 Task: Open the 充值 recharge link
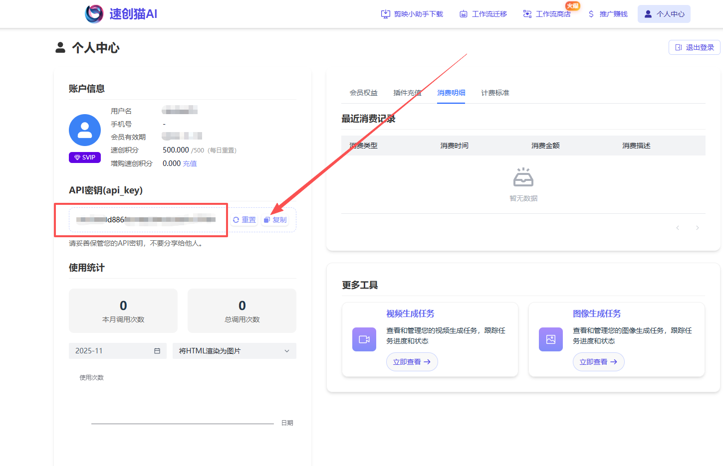coord(190,163)
